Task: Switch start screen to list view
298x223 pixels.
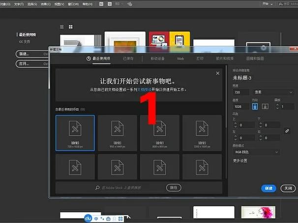Action: pos(62,27)
